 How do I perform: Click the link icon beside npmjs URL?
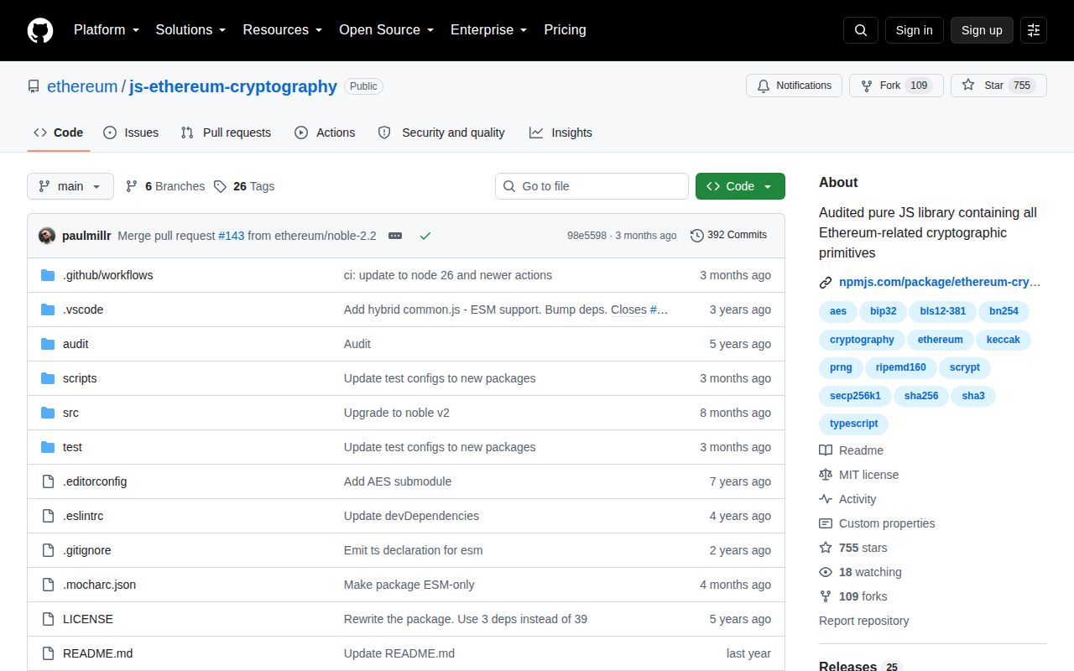[826, 283]
